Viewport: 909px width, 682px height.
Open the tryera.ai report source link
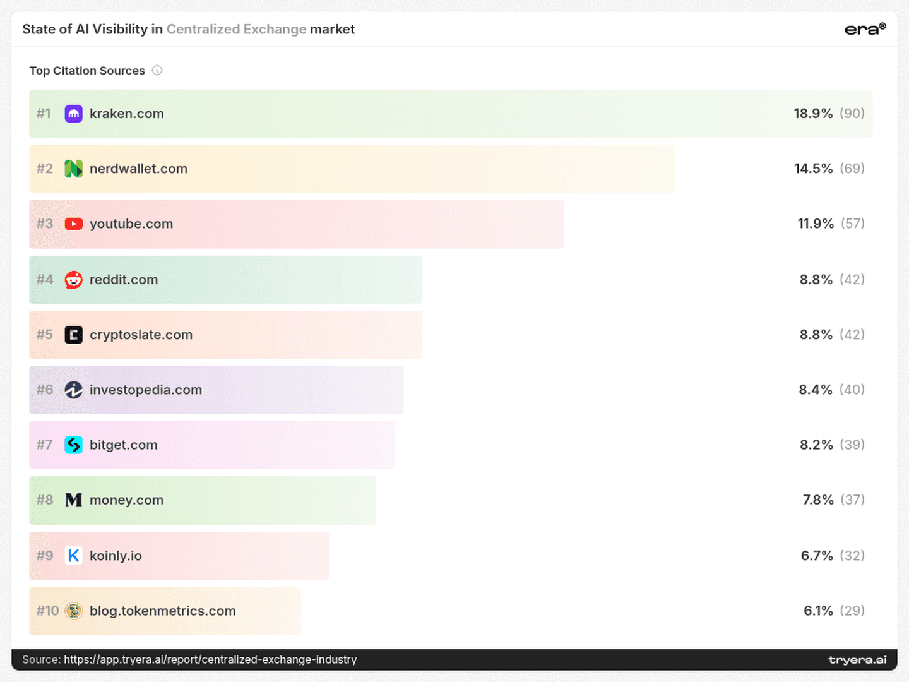(x=210, y=659)
